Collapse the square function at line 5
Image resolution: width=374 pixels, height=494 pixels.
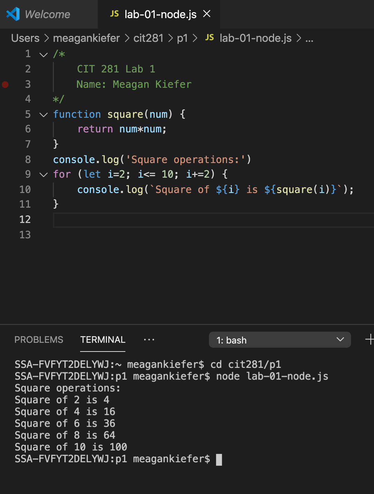click(44, 115)
